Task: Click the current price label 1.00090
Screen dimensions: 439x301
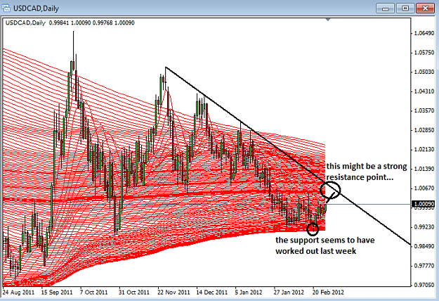Action: coord(422,204)
